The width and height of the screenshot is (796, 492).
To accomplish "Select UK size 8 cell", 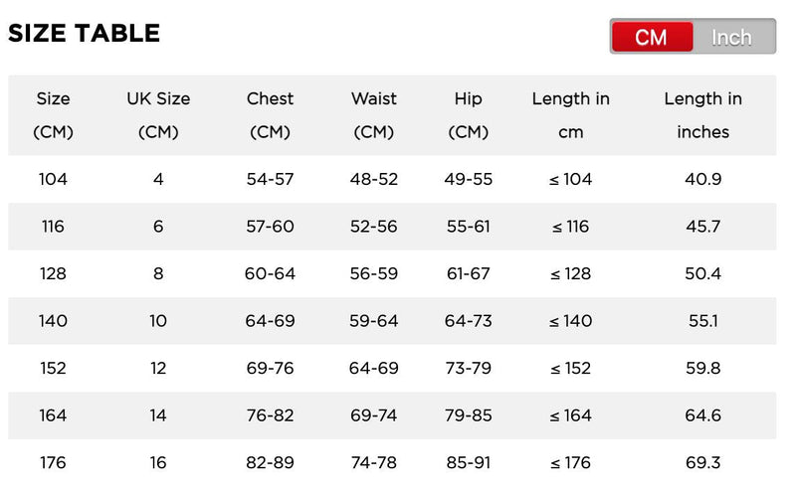I will coord(158,273).
